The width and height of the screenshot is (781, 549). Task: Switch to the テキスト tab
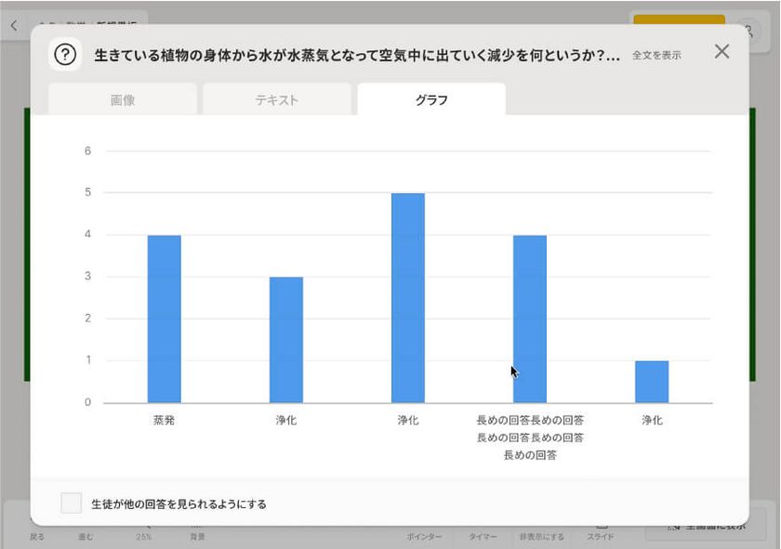(277, 100)
